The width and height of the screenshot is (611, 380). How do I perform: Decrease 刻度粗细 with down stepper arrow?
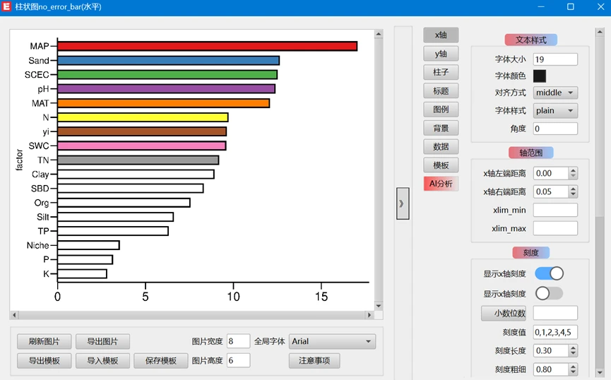[573, 372]
